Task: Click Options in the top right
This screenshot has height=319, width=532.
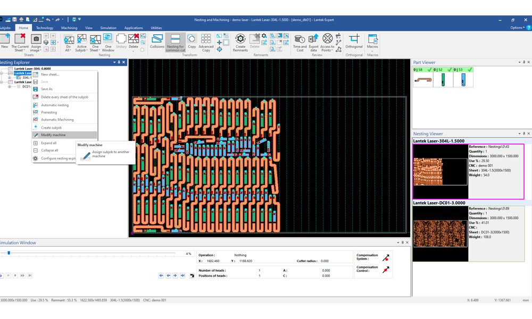Action: (x=518, y=28)
